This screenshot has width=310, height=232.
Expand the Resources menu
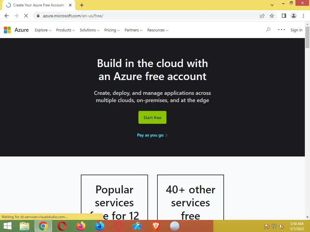tap(158, 30)
